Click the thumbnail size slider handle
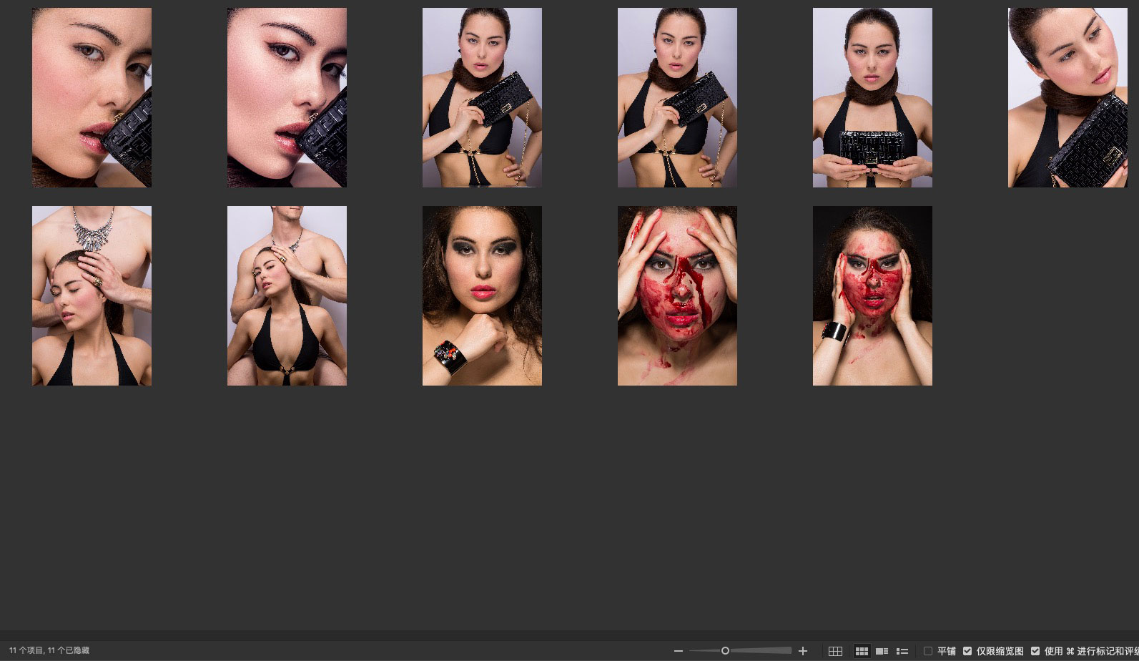 725,651
